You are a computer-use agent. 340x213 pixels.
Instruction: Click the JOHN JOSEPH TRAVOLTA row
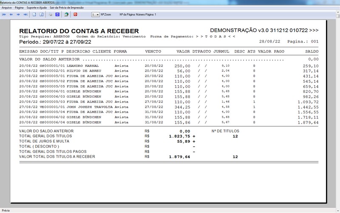(169, 107)
